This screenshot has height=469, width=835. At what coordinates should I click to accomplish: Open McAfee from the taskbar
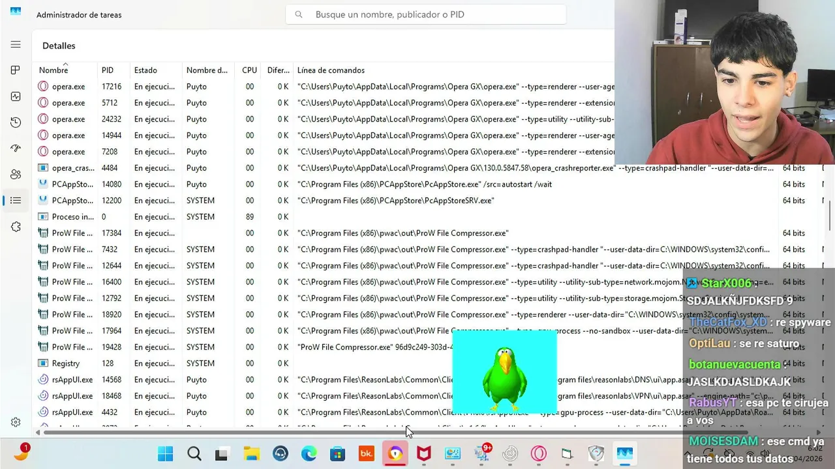pyautogui.click(x=424, y=453)
